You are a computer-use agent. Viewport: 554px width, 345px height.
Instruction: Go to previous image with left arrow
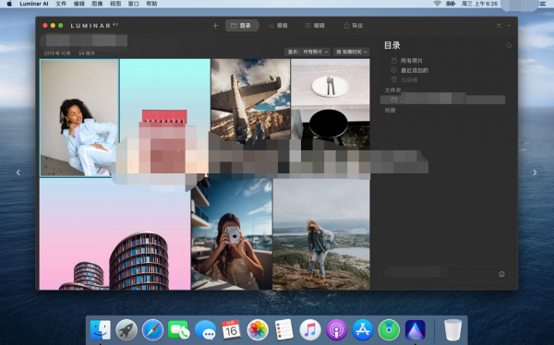tap(18, 172)
